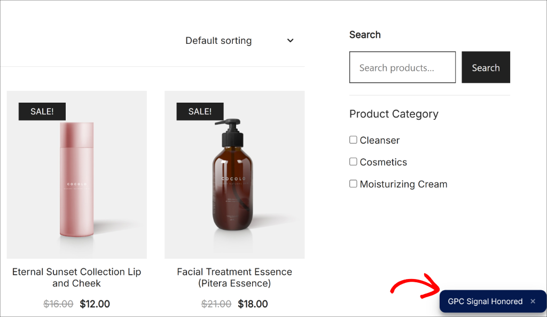Close the GPC Signal Honored notification
Image resolution: width=547 pixels, height=317 pixels.
click(533, 301)
